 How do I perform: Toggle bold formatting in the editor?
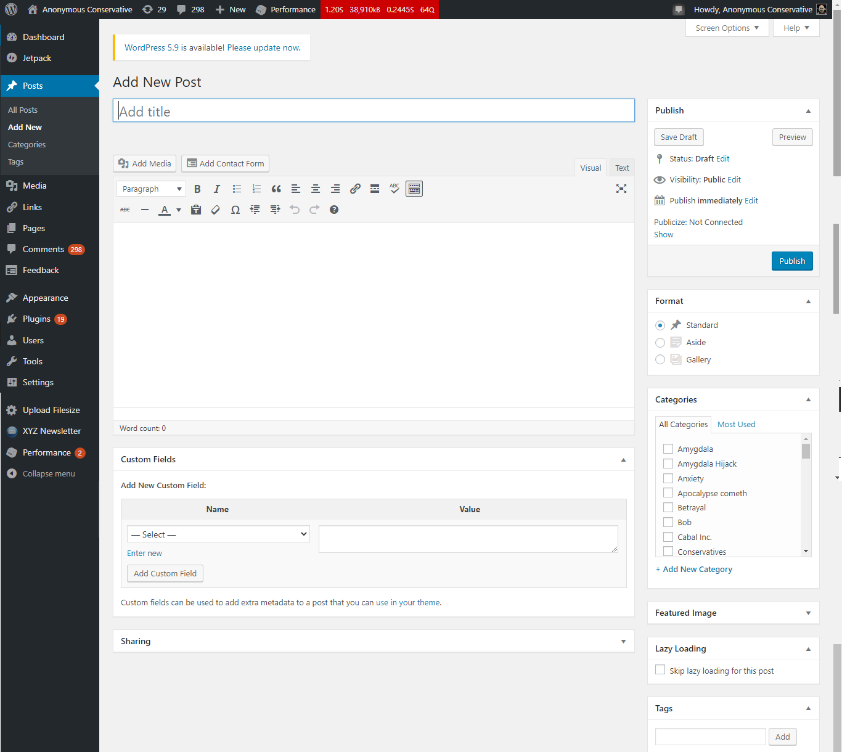point(197,189)
